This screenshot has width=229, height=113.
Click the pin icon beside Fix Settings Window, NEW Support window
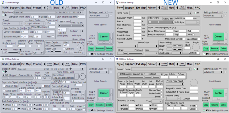206,110
